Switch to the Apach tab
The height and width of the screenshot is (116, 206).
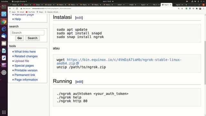(143, 5)
